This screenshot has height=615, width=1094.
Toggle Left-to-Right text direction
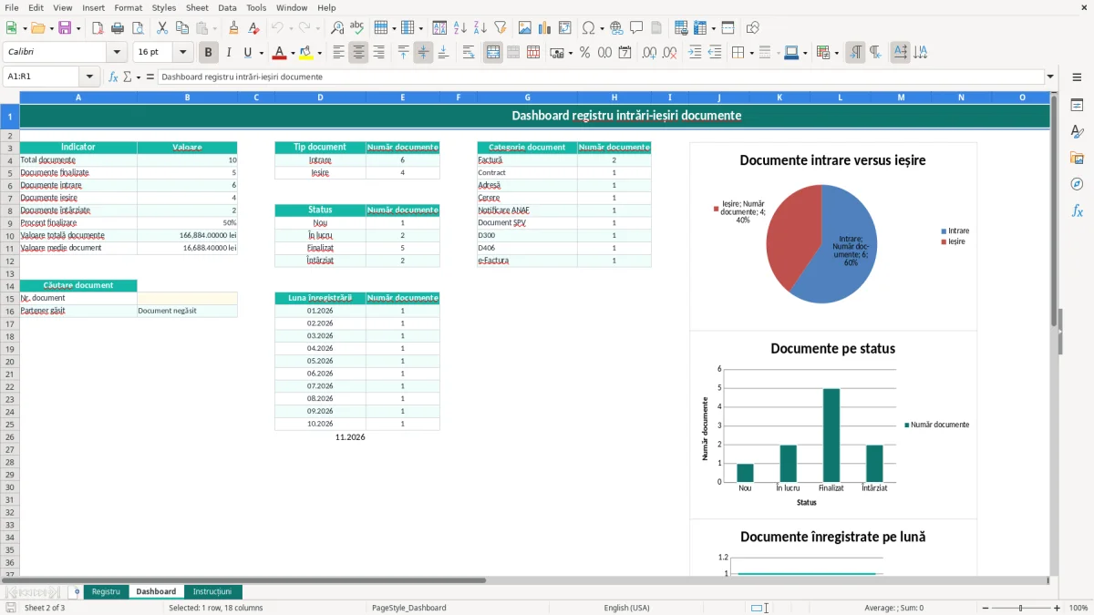click(855, 53)
